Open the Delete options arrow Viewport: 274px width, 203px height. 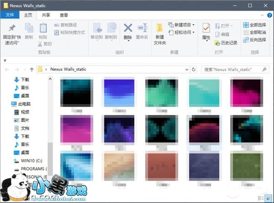coord(128,41)
